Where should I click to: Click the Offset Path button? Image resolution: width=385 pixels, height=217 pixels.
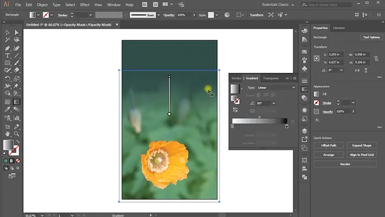(x=328, y=145)
